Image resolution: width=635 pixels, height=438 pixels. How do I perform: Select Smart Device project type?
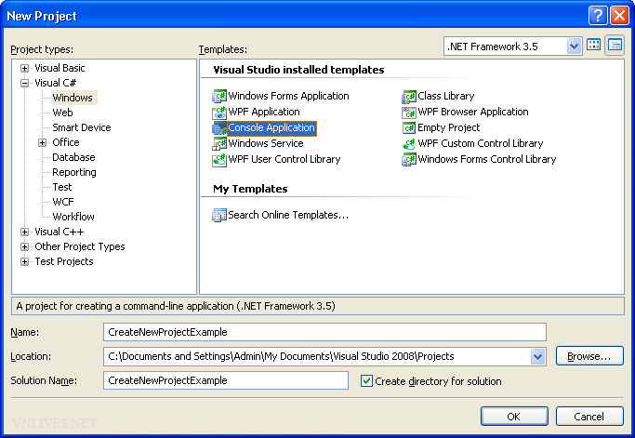[x=82, y=127]
